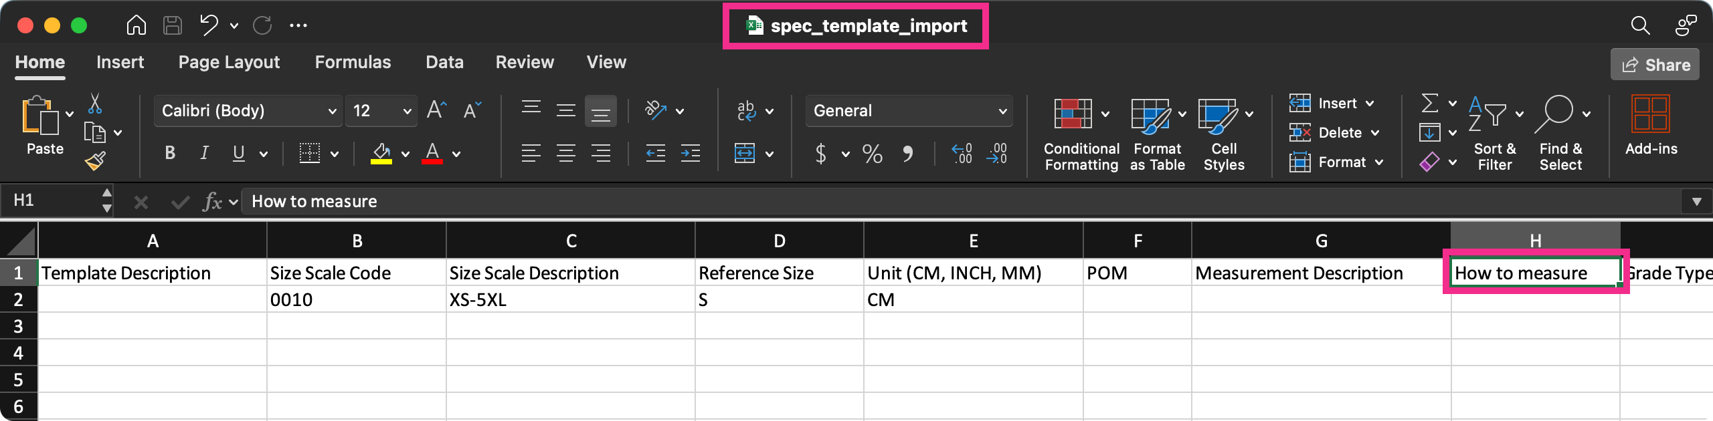Viewport: 1713px width, 421px height.
Task: Open the Calibri (Body) font dropdown
Action: click(248, 111)
